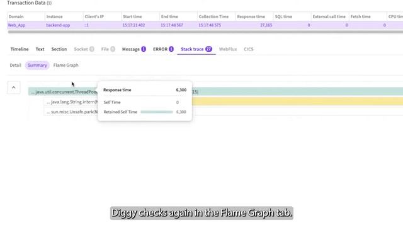
Task: Open the Message tab
Action: (x=134, y=49)
